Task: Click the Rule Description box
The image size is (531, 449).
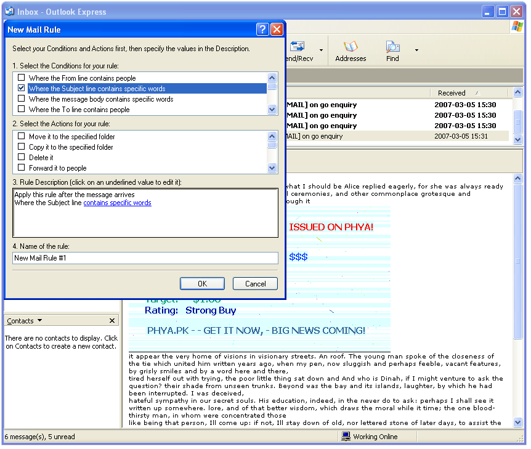Action: point(145,213)
